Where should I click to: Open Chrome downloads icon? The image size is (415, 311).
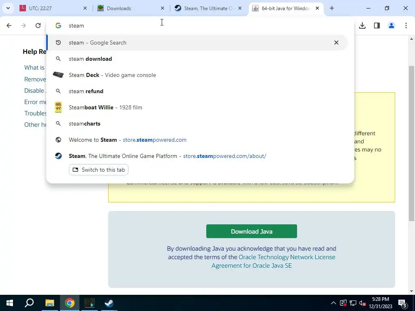[362, 26]
